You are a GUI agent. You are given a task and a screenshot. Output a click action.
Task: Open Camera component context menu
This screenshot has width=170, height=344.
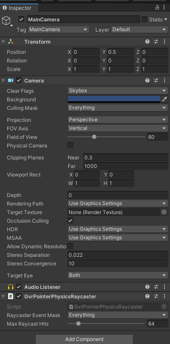(x=164, y=80)
